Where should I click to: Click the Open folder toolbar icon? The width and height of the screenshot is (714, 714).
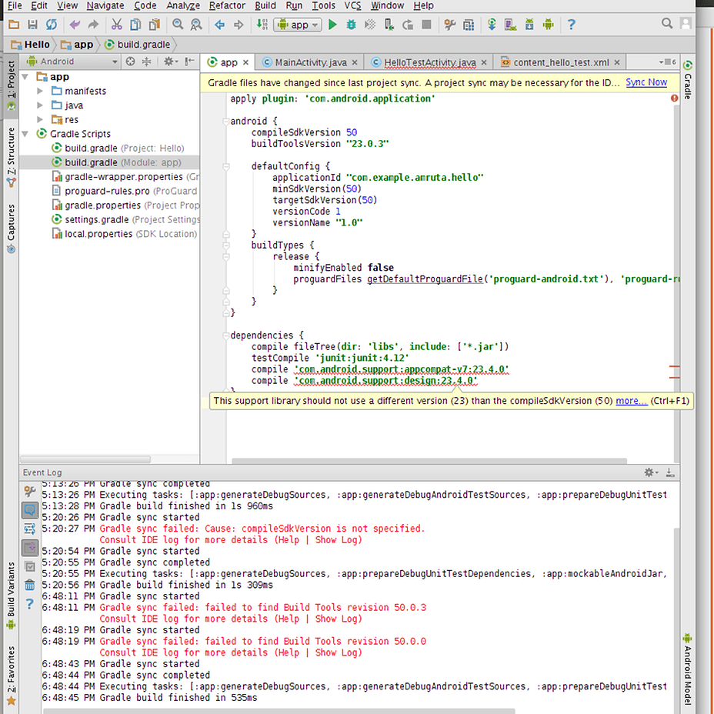click(14, 25)
